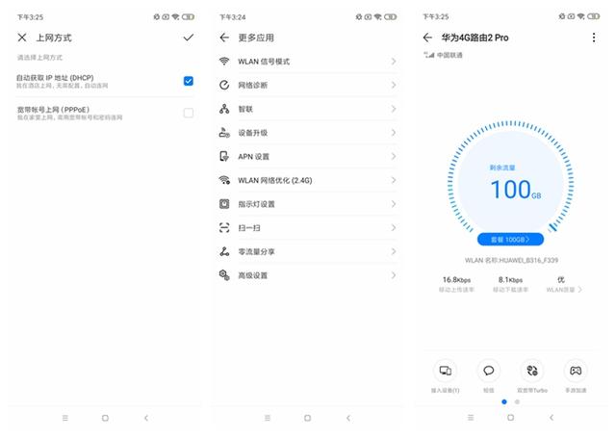Switch to the second page dot
The image size is (616, 438).
(x=517, y=401)
